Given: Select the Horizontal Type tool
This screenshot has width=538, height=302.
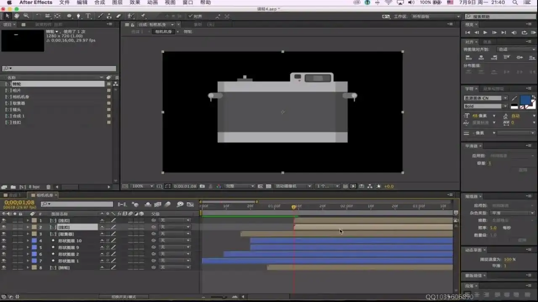Looking at the screenshot, I should pyautogui.click(x=88, y=16).
